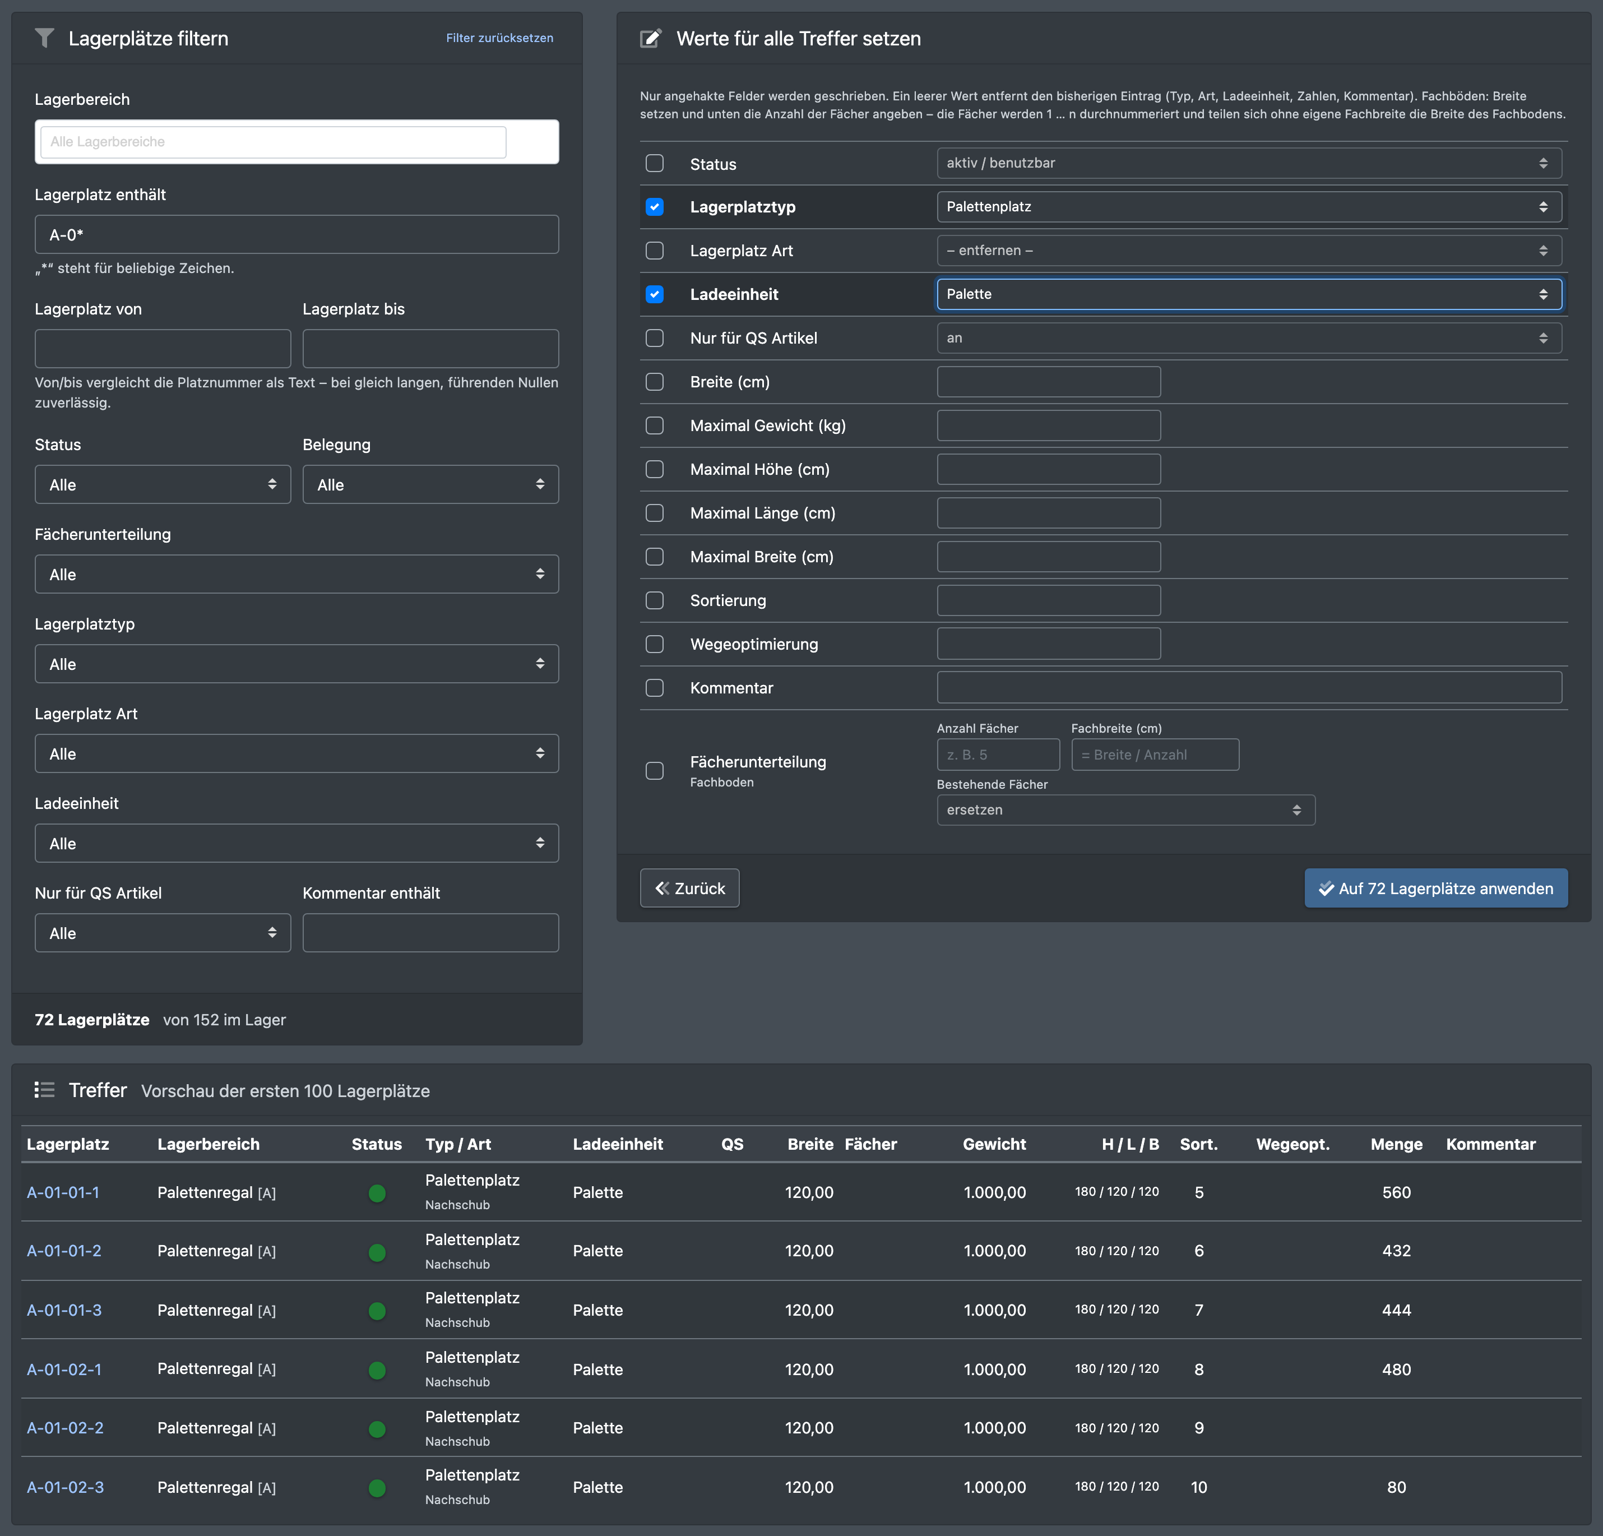1603x1536 pixels.
Task: Open the '– entfernen –' Lagerplatz Art dropdown
Action: point(1249,250)
